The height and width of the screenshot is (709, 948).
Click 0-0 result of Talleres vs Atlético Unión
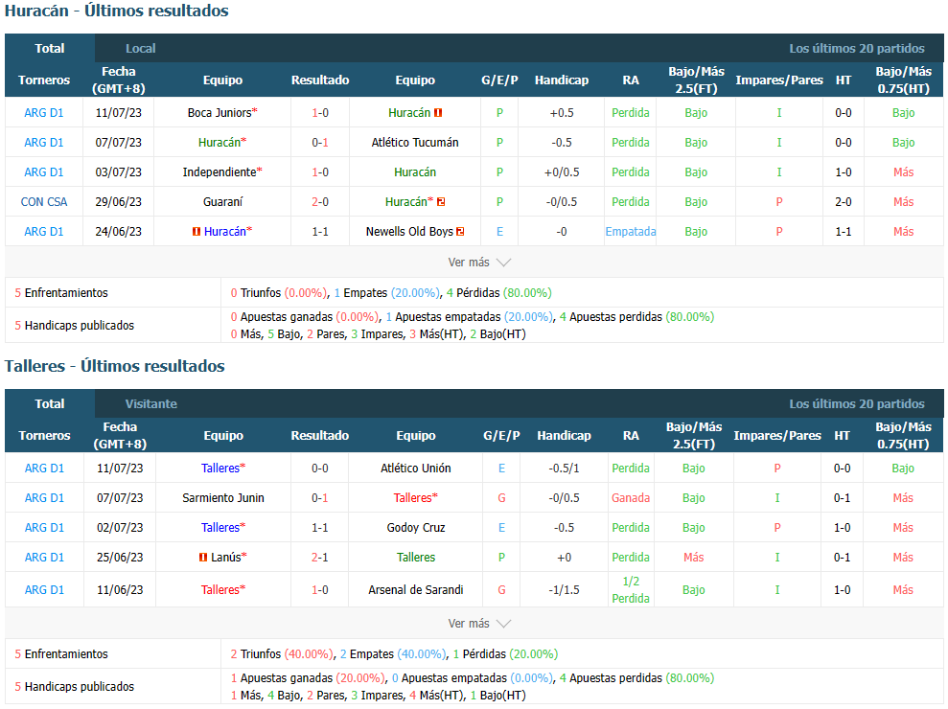(x=320, y=469)
